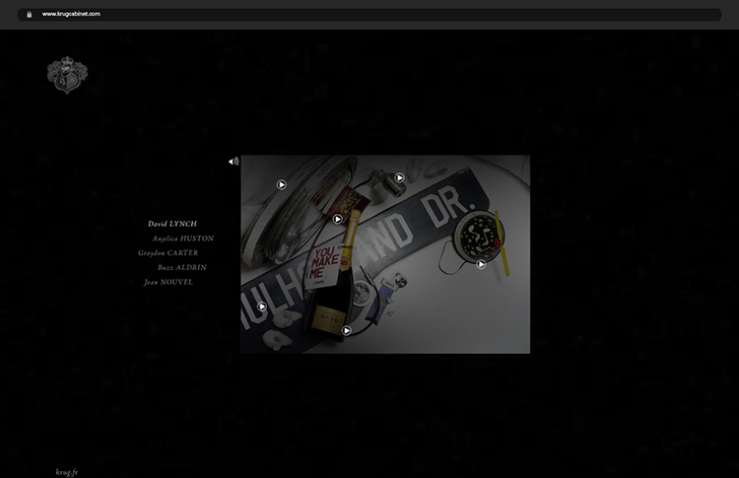Click the Krug crest logo
This screenshot has width=739, height=478.
[x=67, y=76]
